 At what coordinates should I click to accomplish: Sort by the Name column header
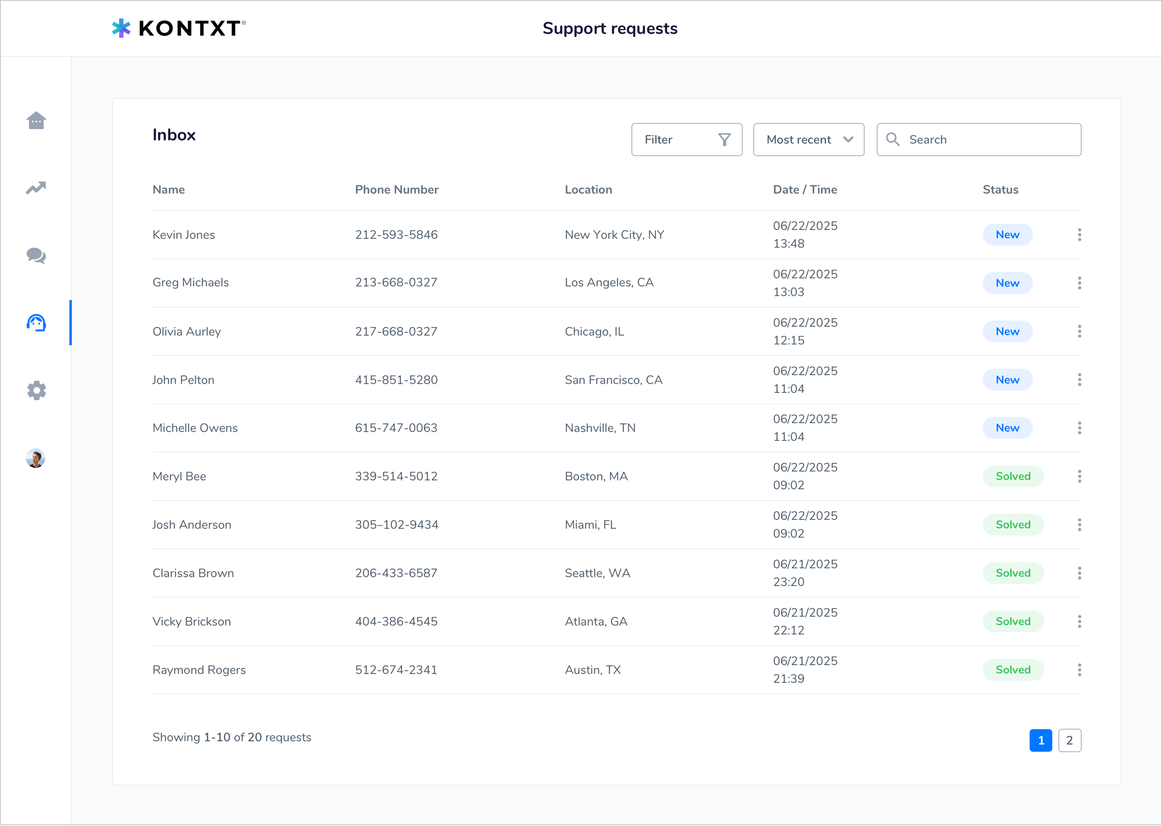pyautogui.click(x=168, y=189)
